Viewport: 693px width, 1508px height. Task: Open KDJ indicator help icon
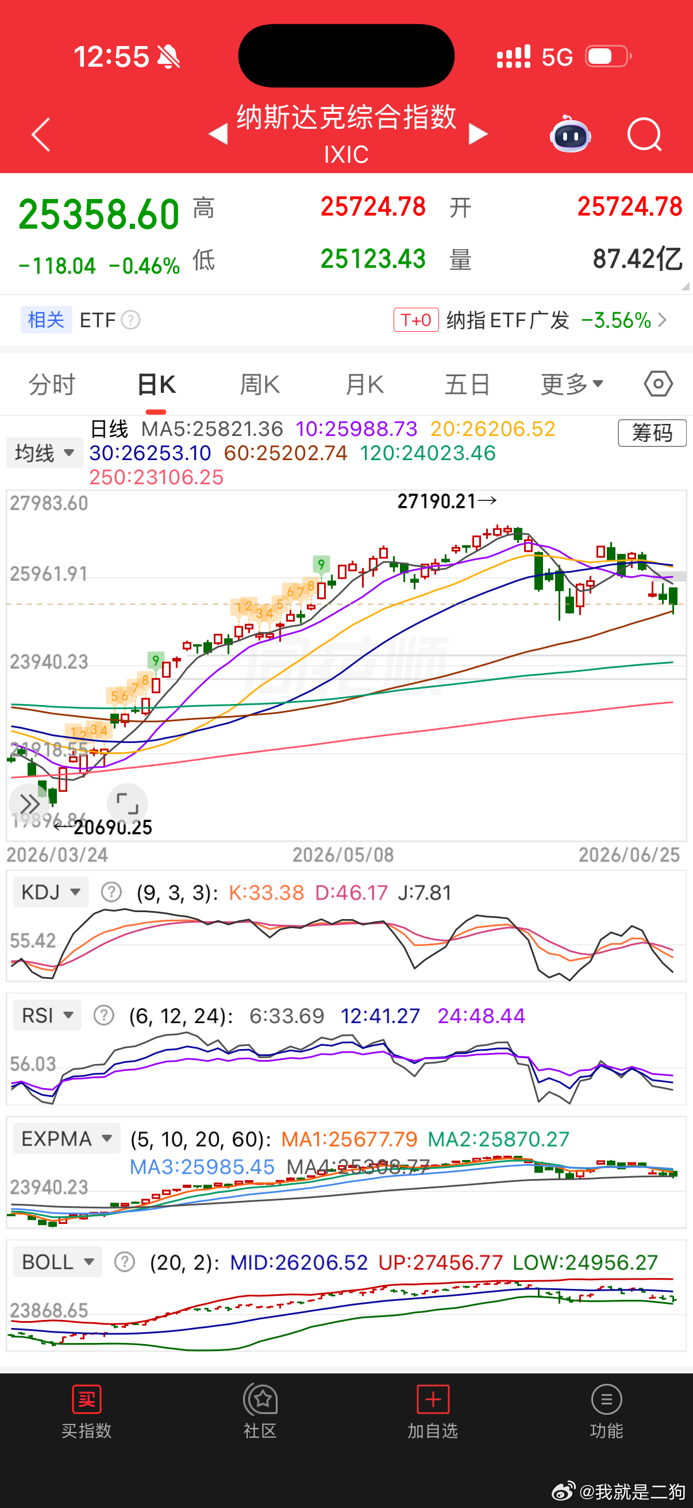pyautogui.click(x=111, y=892)
